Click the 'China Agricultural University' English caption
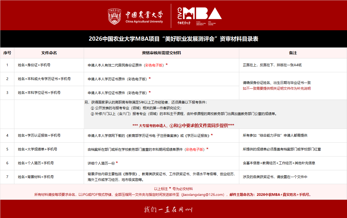The width and height of the screenshot is (347, 218). pyautogui.click(x=144, y=22)
